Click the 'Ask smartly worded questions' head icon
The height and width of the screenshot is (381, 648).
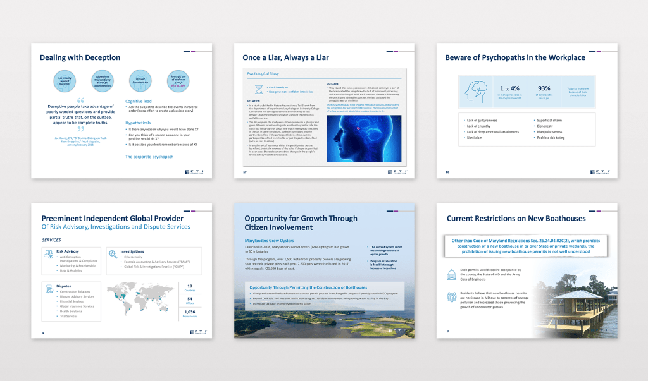point(63,82)
